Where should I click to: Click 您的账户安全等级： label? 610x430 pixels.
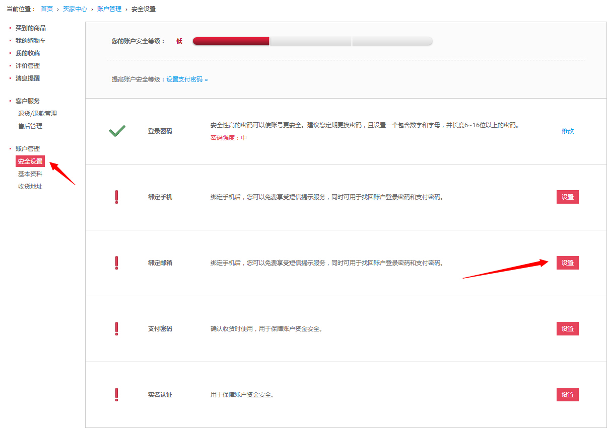[x=139, y=41]
